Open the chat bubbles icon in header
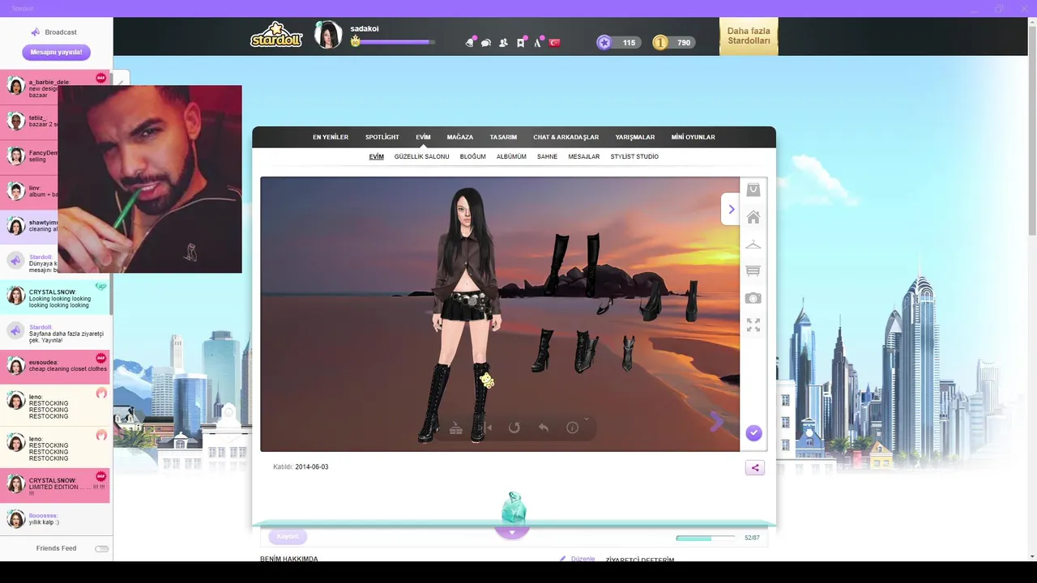The image size is (1037, 583). [x=486, y=43]
